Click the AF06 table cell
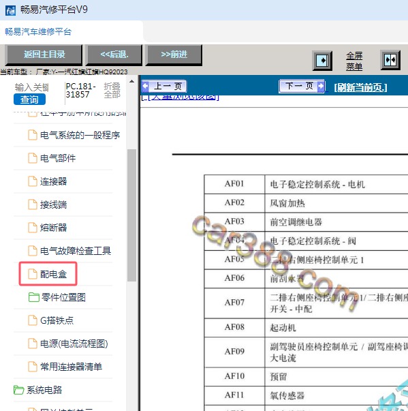Screen dimensions: 408x411 tap(234, 278)
